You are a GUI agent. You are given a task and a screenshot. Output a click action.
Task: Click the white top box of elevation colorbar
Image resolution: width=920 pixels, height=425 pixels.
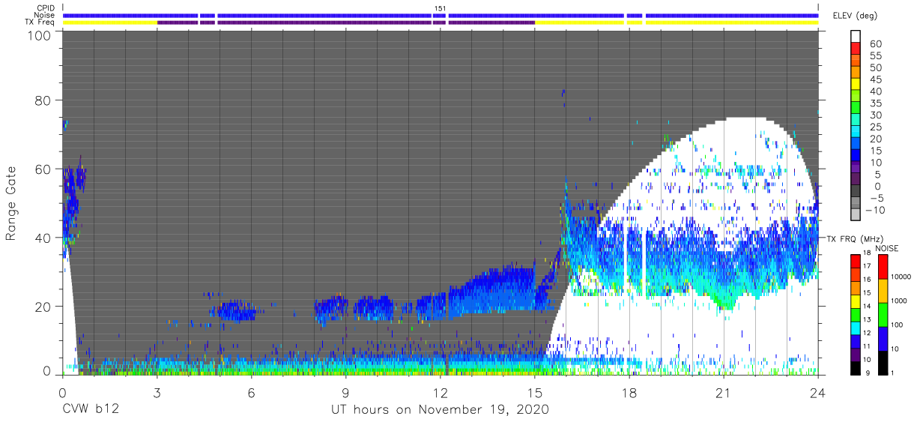click(856, 37)
